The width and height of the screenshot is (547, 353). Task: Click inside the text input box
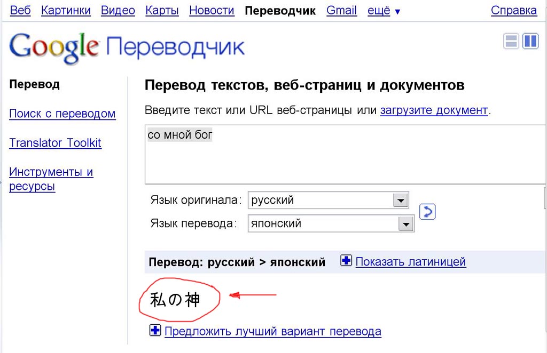342,160
